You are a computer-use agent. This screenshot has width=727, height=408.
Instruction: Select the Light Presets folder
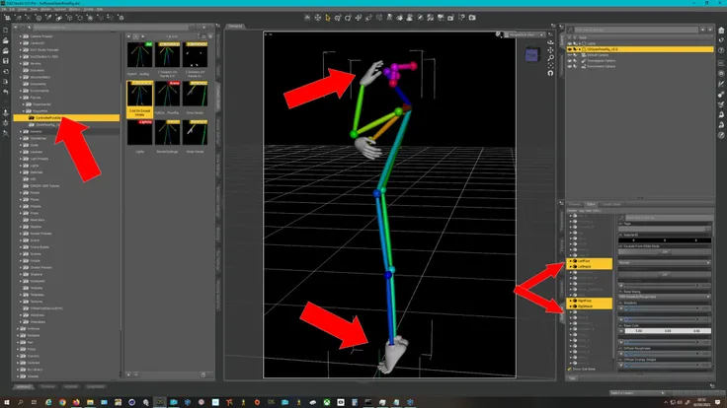[x=39, y=159]
